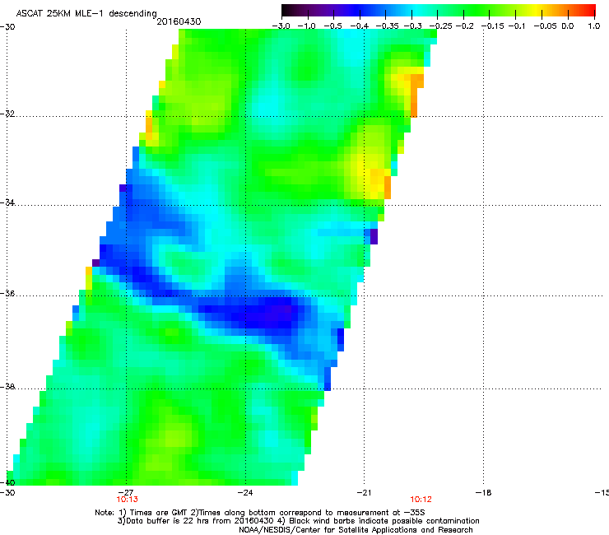Click the -3.0 colorbar label
Image resolution: width=609 pixels, height=535 pixels.
click(x=281, y=26)
